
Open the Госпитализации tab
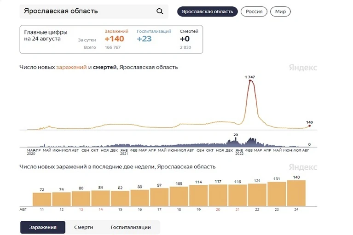[x=131, y=227]
